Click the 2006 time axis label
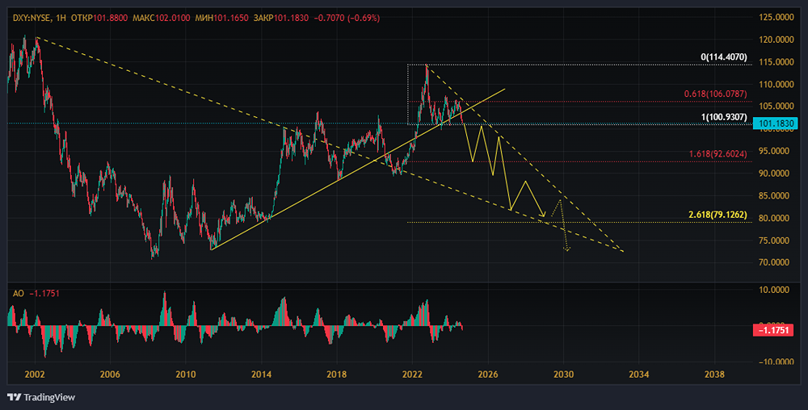This screenshot has height=410, width=808. 110,374
